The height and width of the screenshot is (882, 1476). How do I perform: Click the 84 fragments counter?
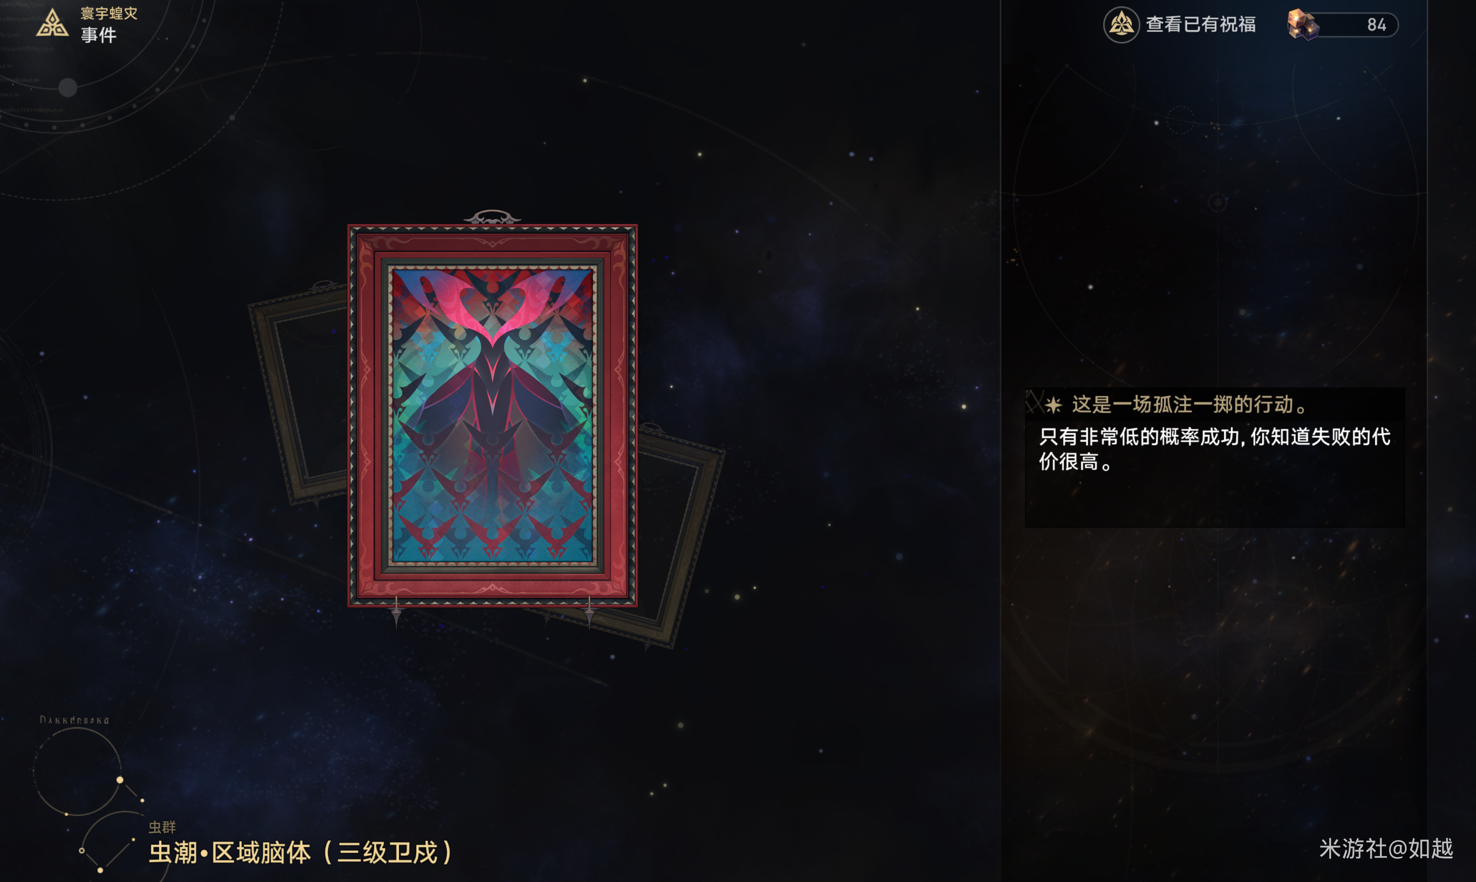click(1376, 25)
